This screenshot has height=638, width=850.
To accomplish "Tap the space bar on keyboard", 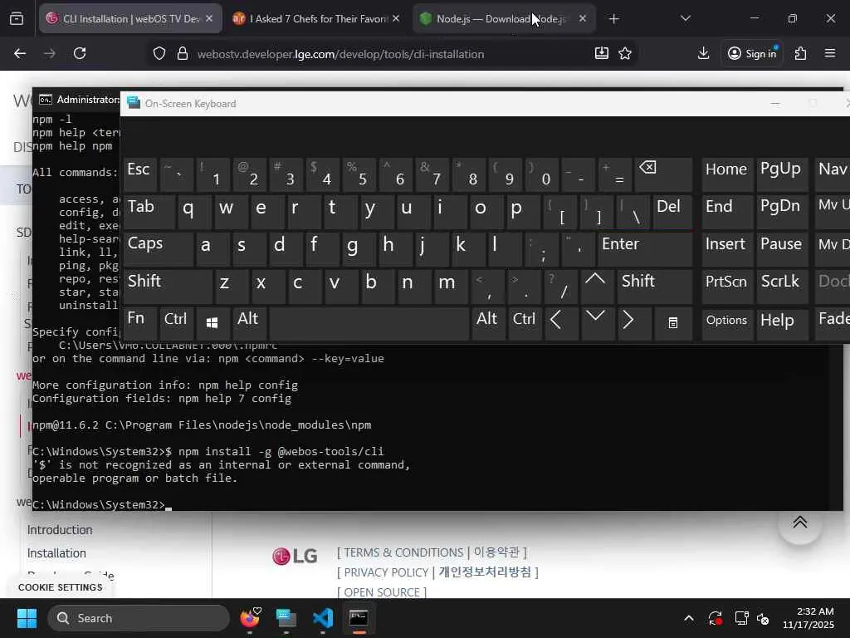I will 369,323.
